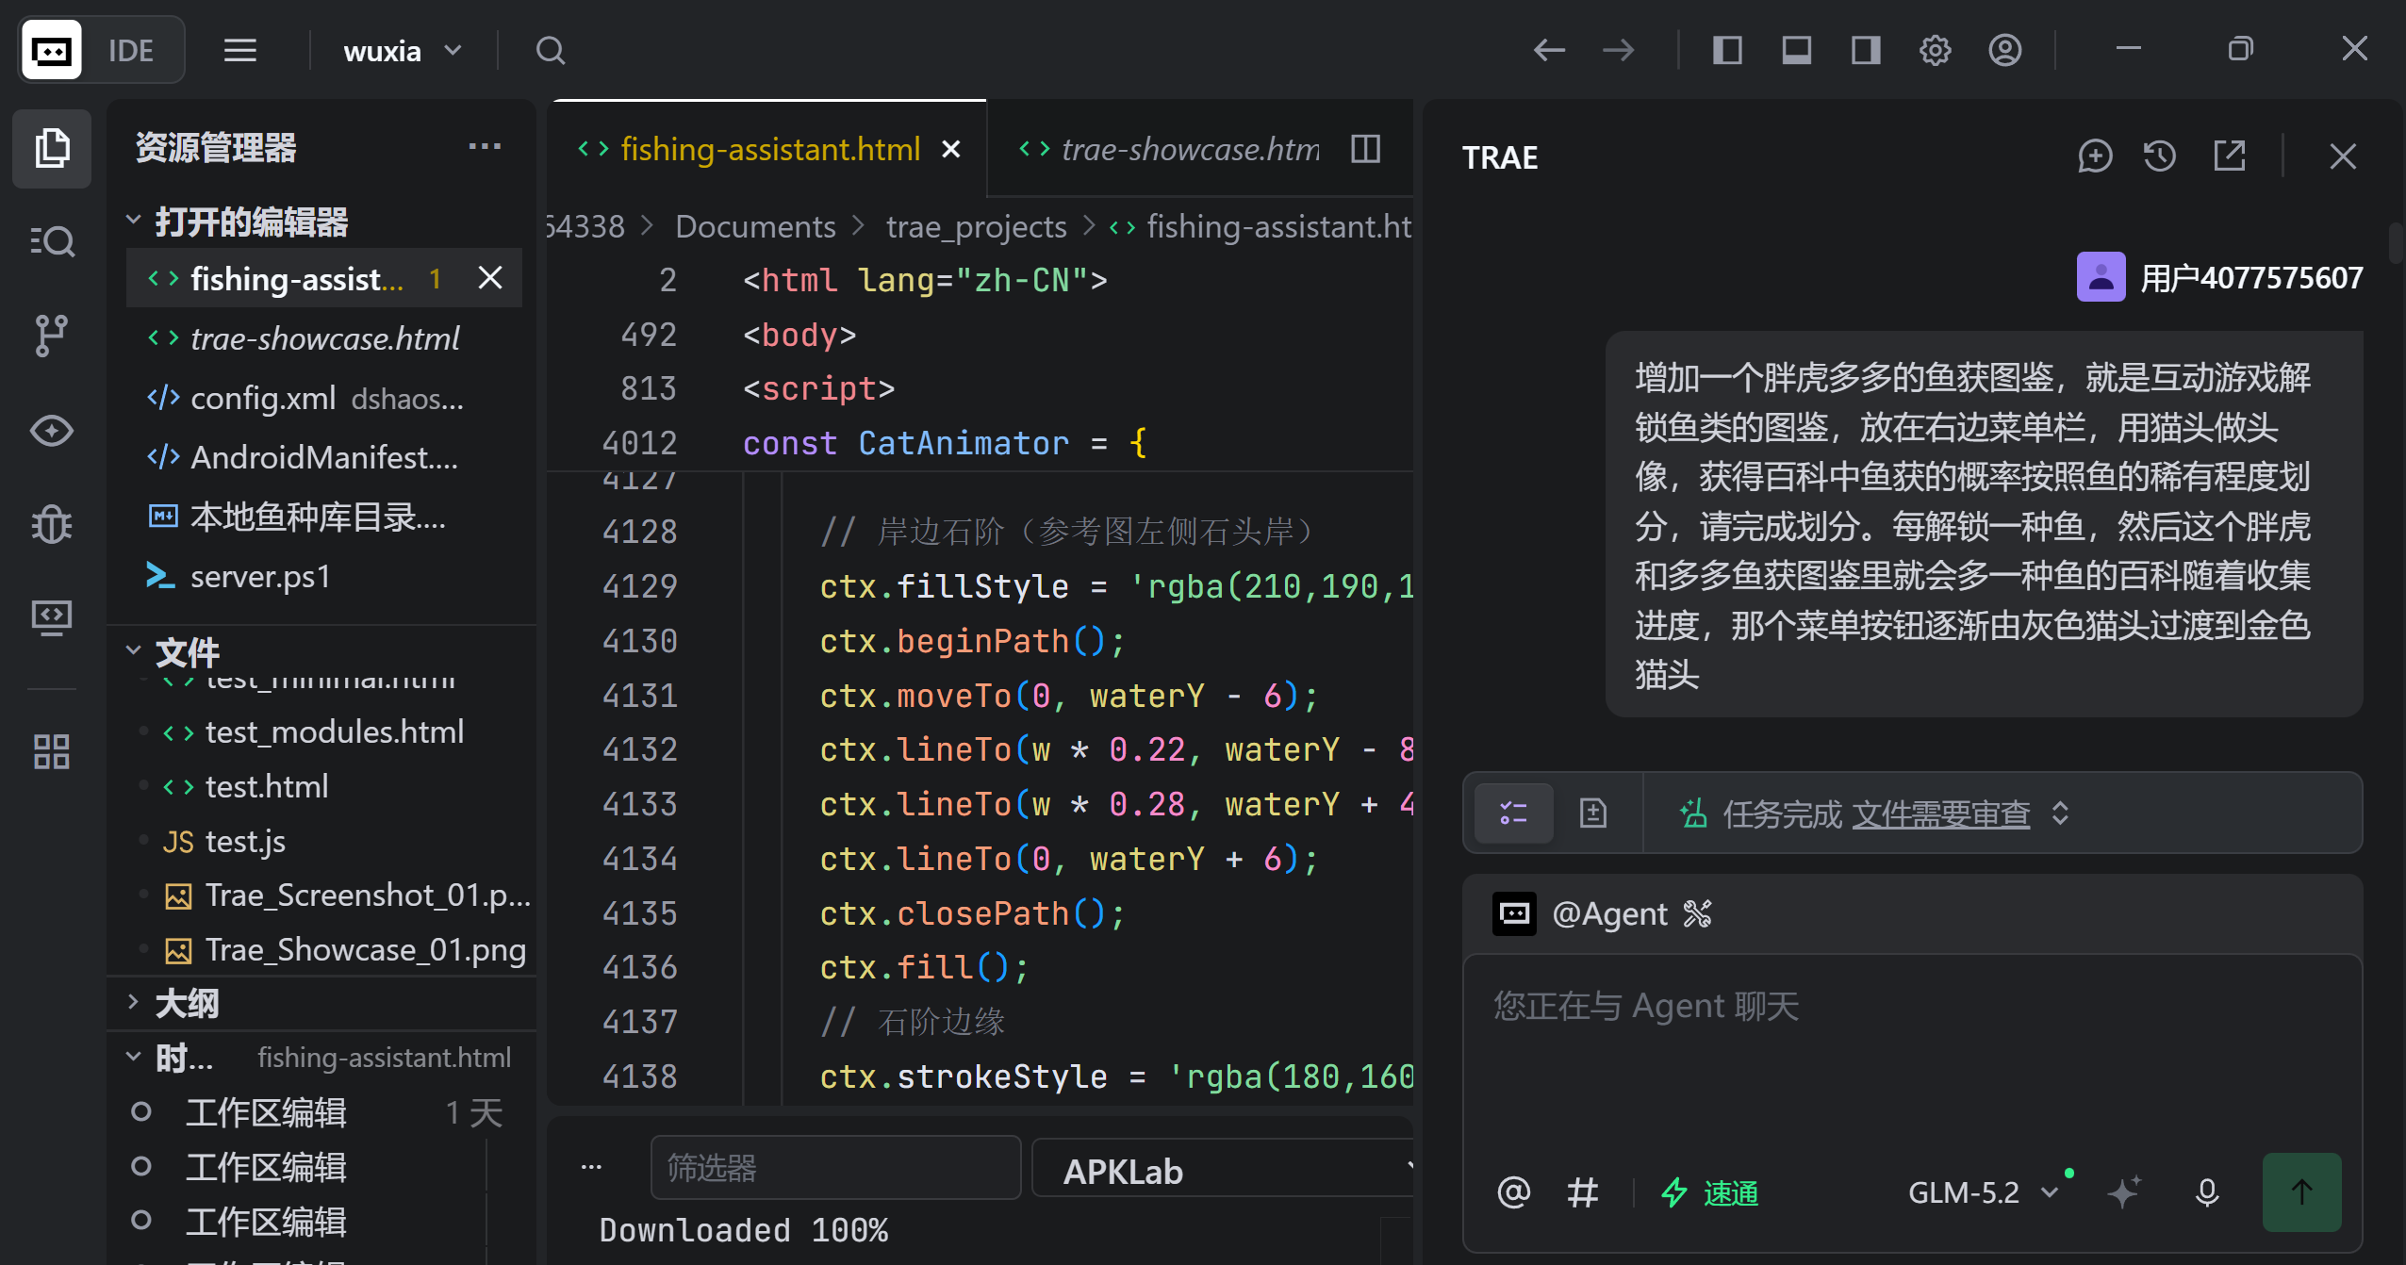Toggle the left primary sidebar layout
The width and height of the screenshot is (2406, 1265).
coord(1727,50)
